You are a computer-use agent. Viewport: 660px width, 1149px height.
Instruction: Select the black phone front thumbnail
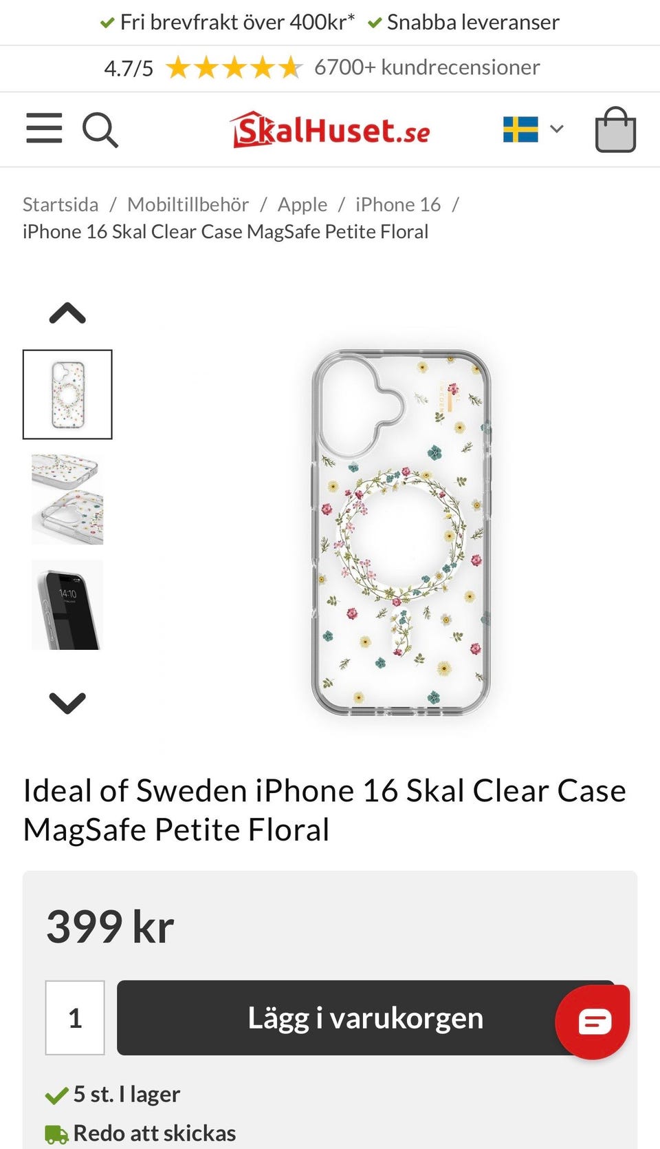[x=67, y=604]
